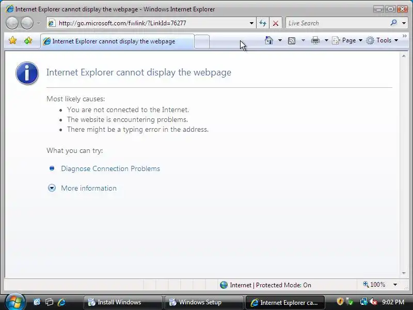Launch Internet Explorer from quick launch
The image size is (413, 310).
point(61,302)
